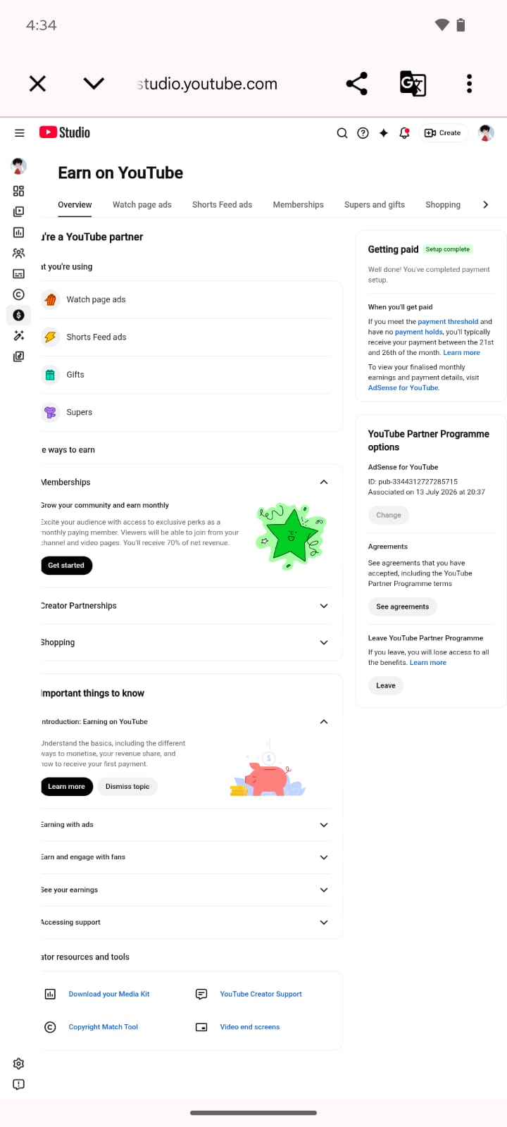
Task: Expand the Earning with ads topic
Action: pyautogui.click(x=324, y=825)
